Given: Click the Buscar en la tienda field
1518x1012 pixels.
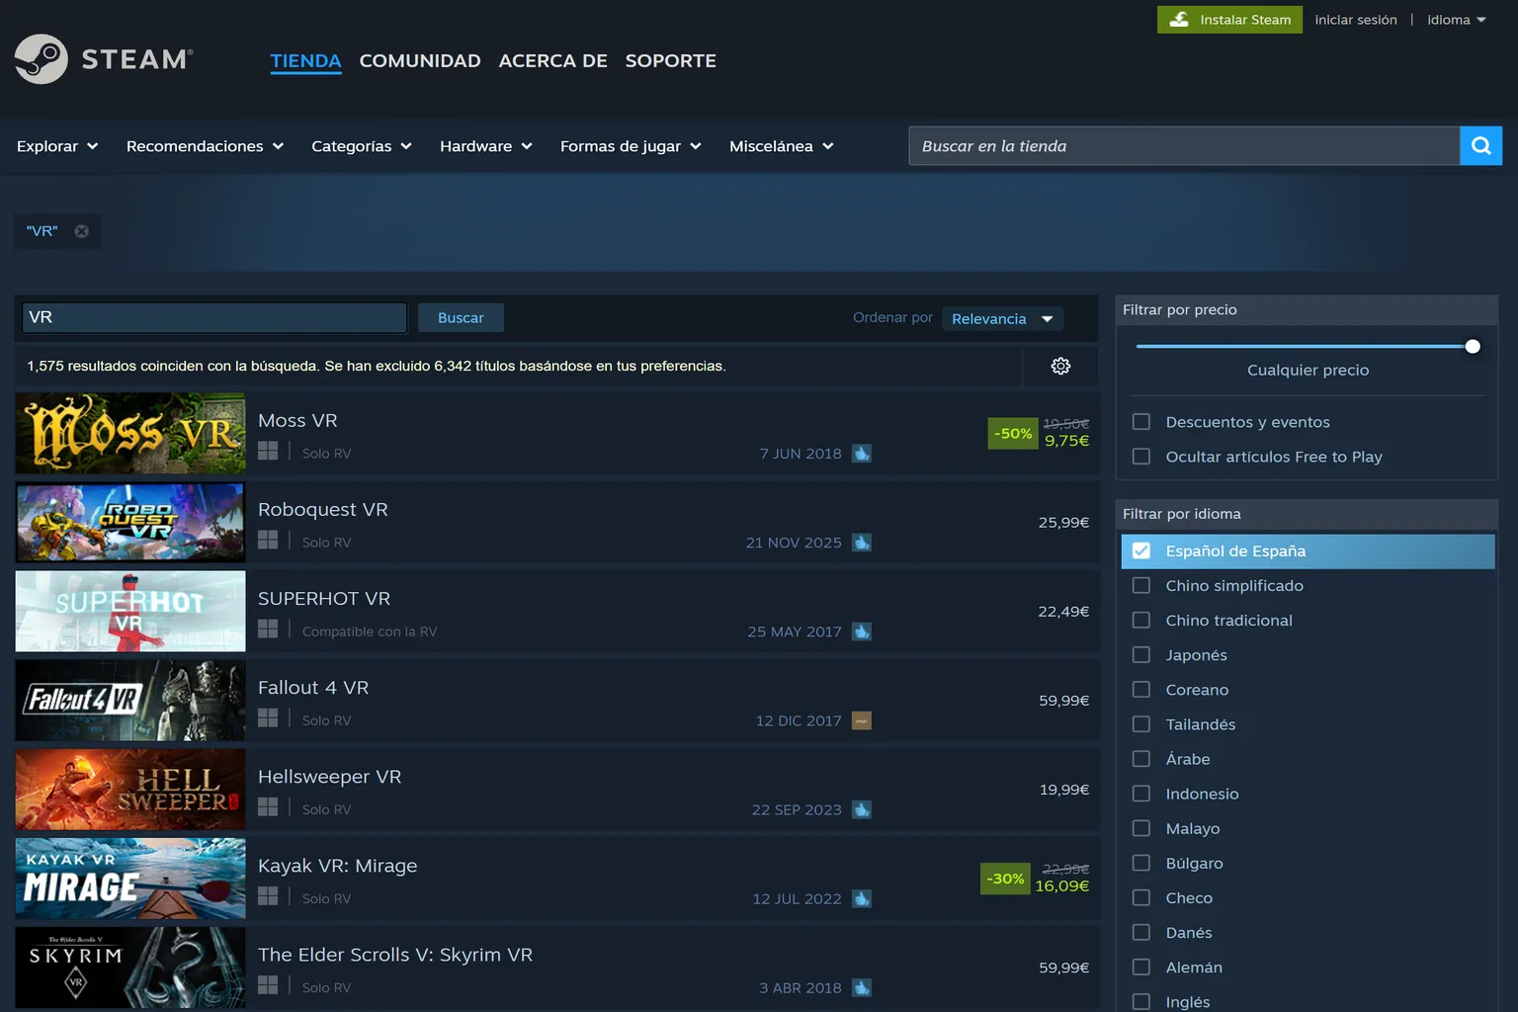Looking at the screenshot, I should (x=1184, y=146).
